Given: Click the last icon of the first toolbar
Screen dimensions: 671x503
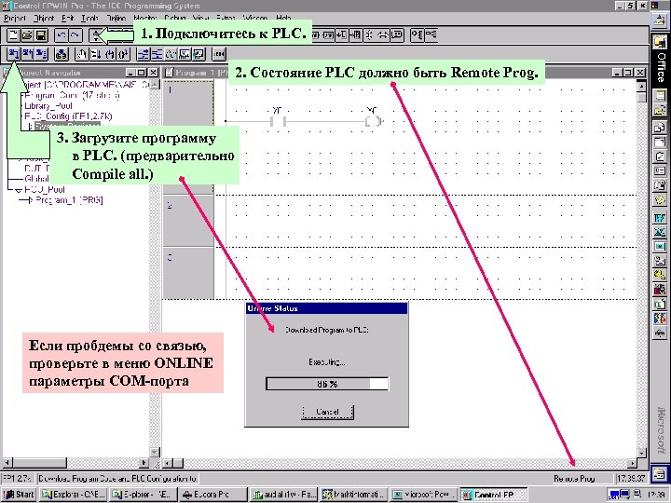Looking at the screenshot, I should (431, 34).
